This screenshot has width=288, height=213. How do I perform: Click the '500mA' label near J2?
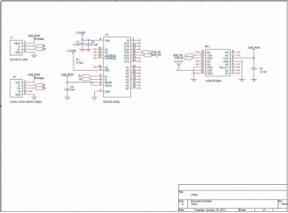pos(39,78)
